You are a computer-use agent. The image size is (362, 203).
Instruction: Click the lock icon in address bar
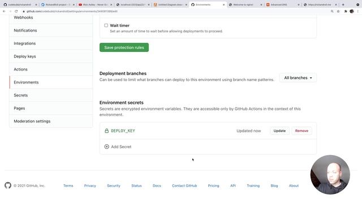pos(24,11)
